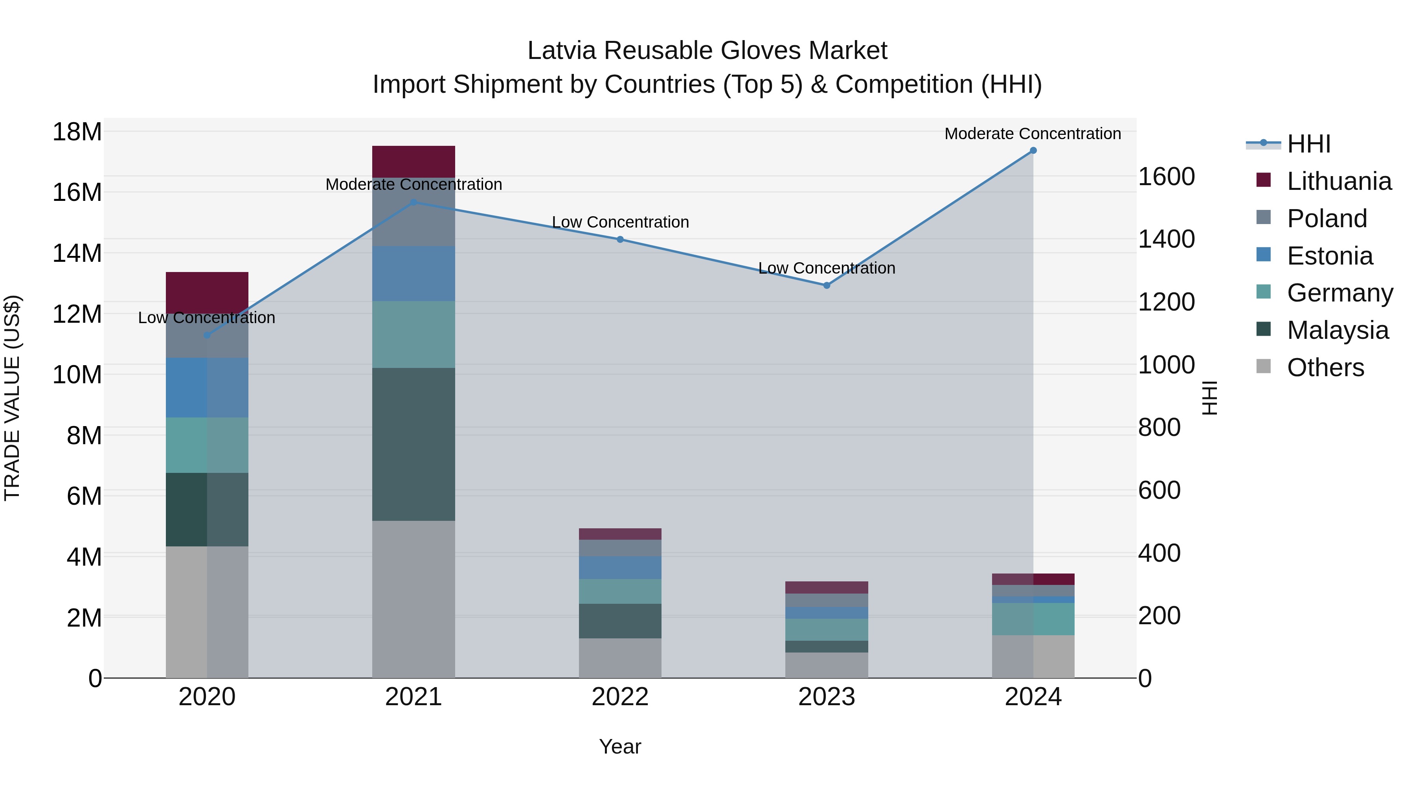The height and width of the screenshot is (796, 1415).
Task: Click the Others segment of 2023 bar
Action: (827, 665)
